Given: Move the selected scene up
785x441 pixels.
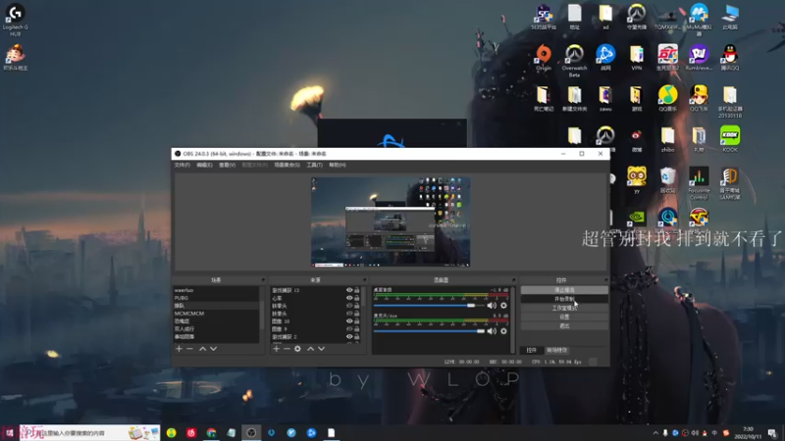Looking at the screenshot, I should coord(203,349).
